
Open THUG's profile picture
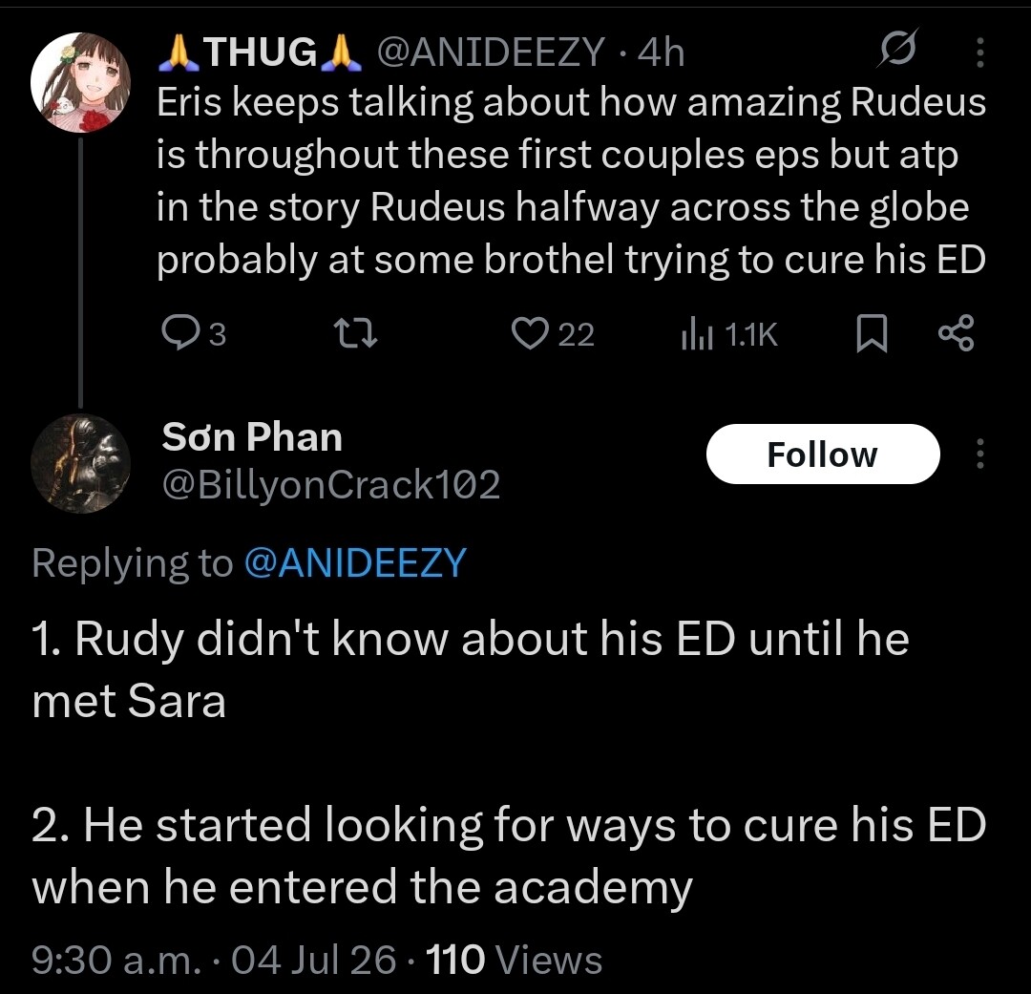tap(80, 82)
